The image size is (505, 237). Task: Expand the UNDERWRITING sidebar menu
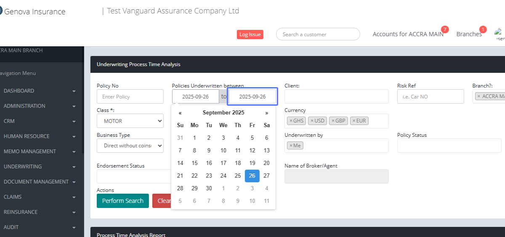(40, 167)
